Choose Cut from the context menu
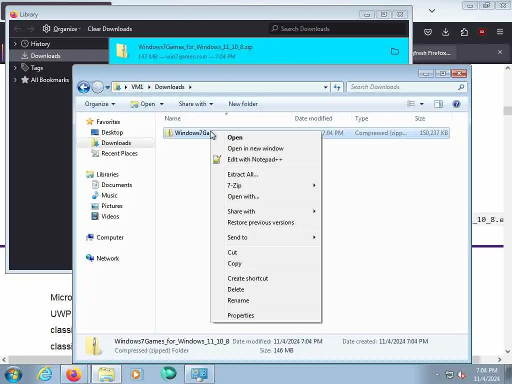The image size is (512, 384). [266, 252]
